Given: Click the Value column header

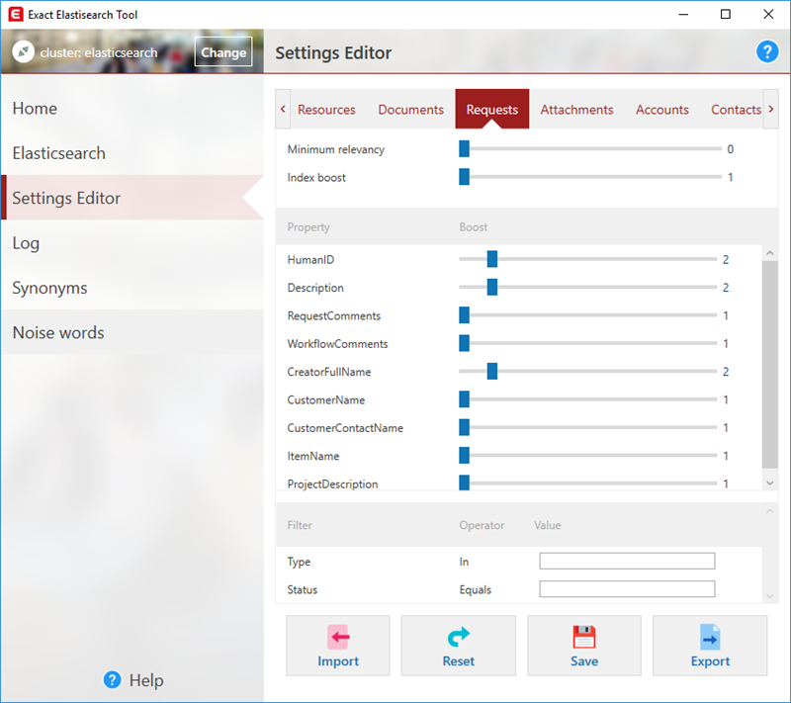Looking at the screenshot, I should pyautogui.click(x=548, y=525).
